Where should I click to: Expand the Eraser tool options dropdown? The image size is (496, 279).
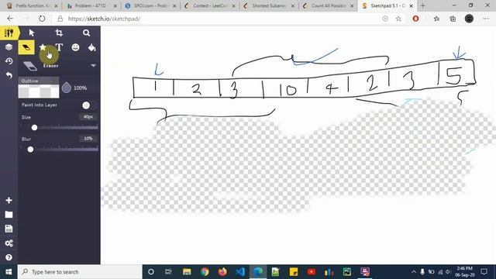point(93,65)
